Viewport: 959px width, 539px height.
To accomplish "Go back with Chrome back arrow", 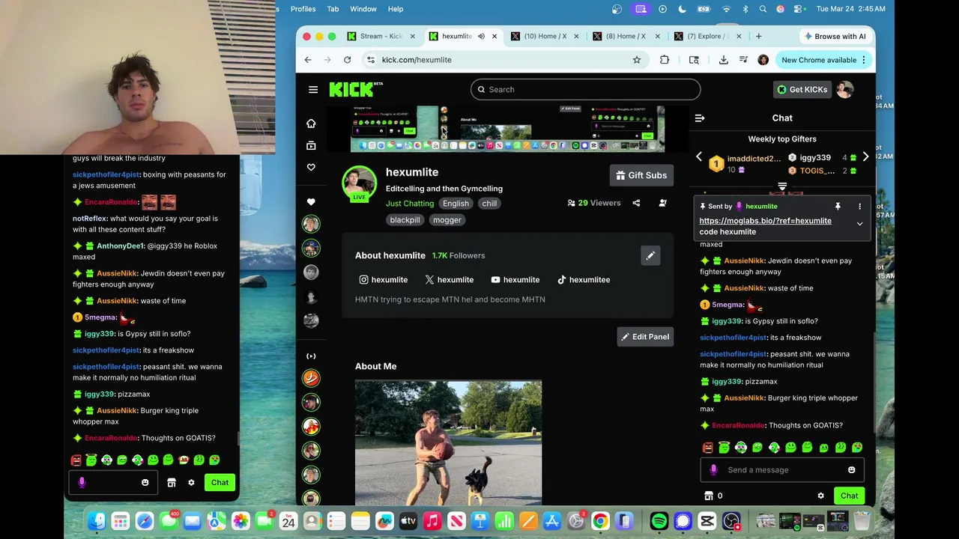I will click(x=308, y=60).
